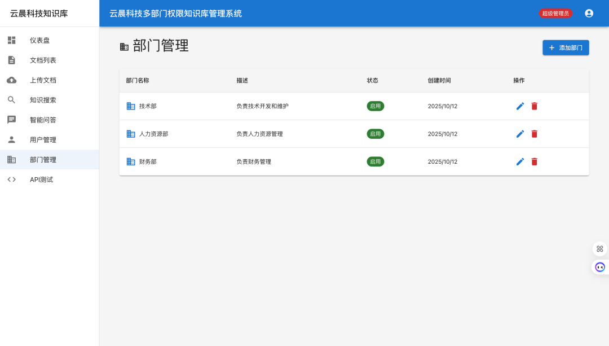Toggle the 启用 status of 人力资源部

pyautogui.click(x=376, y=134)
